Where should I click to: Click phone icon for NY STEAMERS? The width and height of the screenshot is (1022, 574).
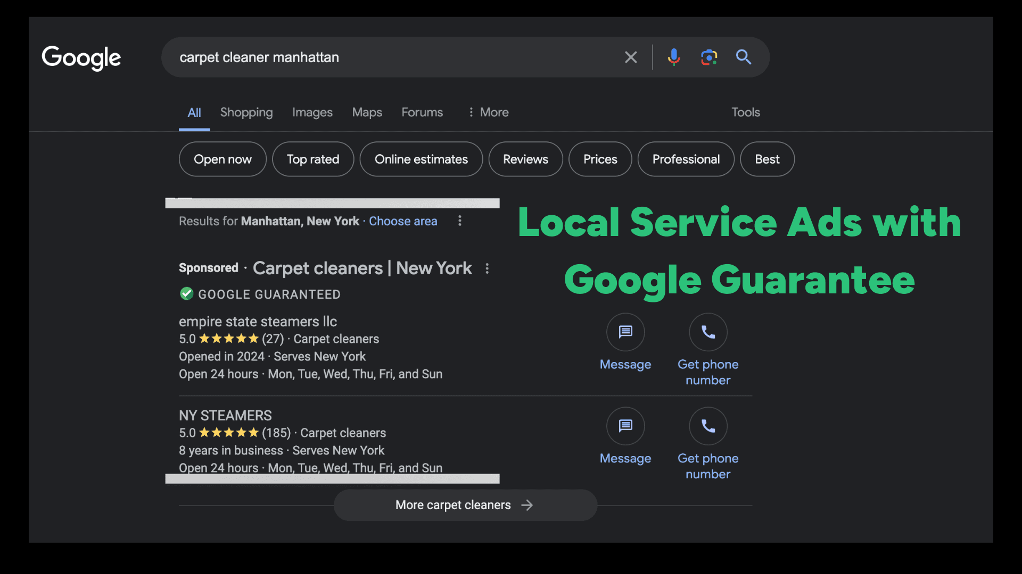point(708,426)
